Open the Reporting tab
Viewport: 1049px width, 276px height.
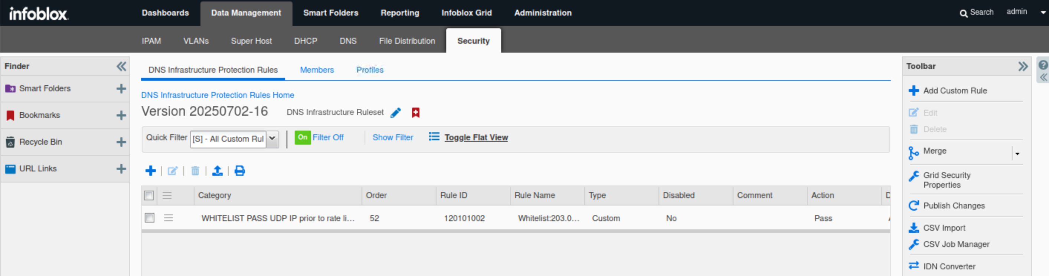click(x=400, y=13)
